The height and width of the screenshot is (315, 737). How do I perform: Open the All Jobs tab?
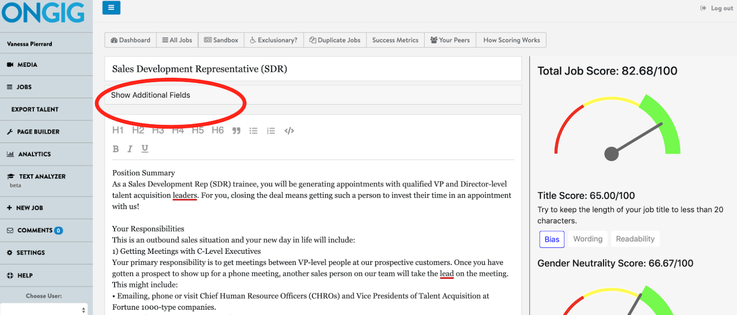(x=177, y=40)
